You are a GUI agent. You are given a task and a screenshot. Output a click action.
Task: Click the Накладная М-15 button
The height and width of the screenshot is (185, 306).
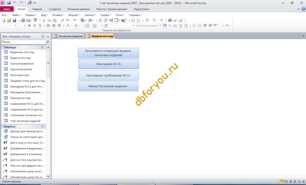(108, 64)
